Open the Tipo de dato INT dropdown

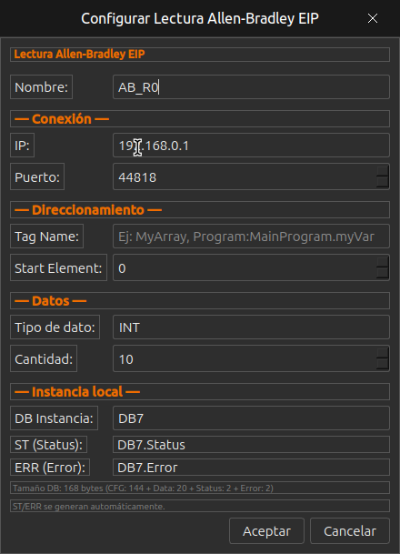click(251, 327)
